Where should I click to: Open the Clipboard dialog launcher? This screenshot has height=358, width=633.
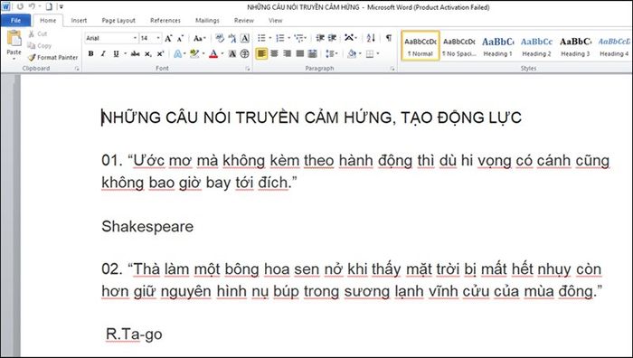pos(77,69)
